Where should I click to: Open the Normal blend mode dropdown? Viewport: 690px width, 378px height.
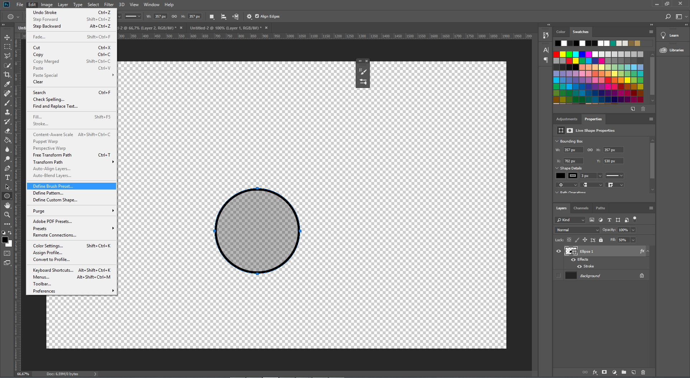click(577, 230)
